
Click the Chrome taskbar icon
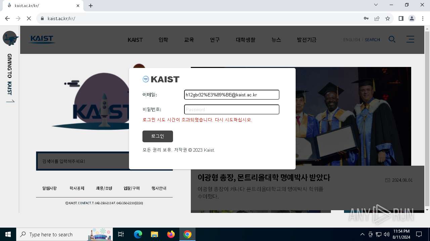pyautogui.click(x=187, y=234)
